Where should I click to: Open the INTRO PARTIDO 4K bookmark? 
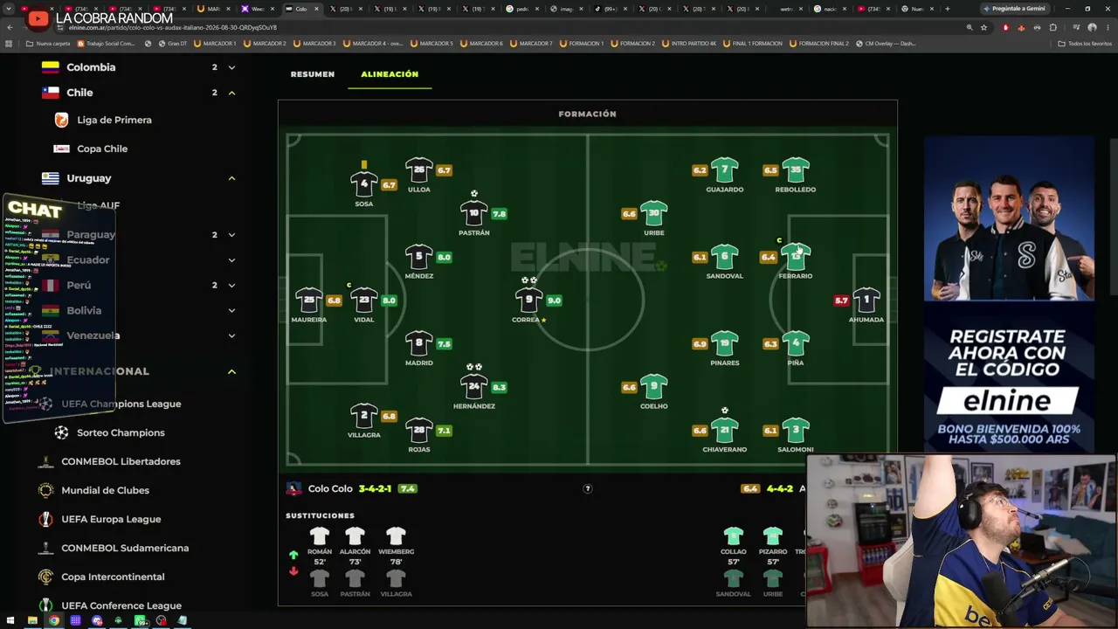689,44
